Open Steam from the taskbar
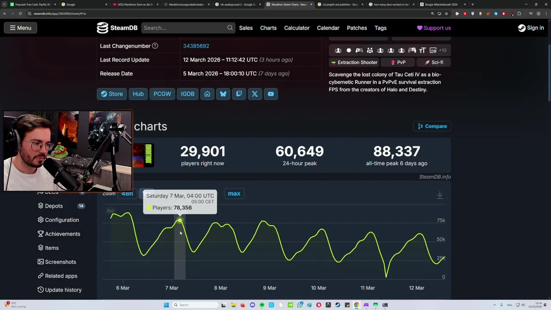 (337, 305)
